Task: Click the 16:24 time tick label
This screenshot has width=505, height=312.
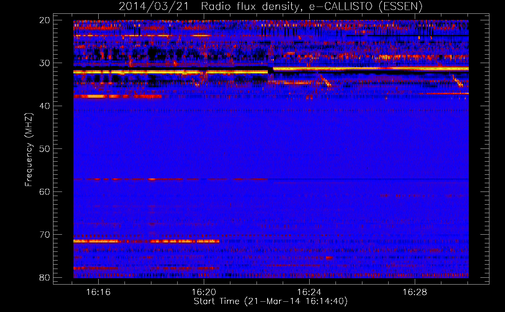Action: 309,292
